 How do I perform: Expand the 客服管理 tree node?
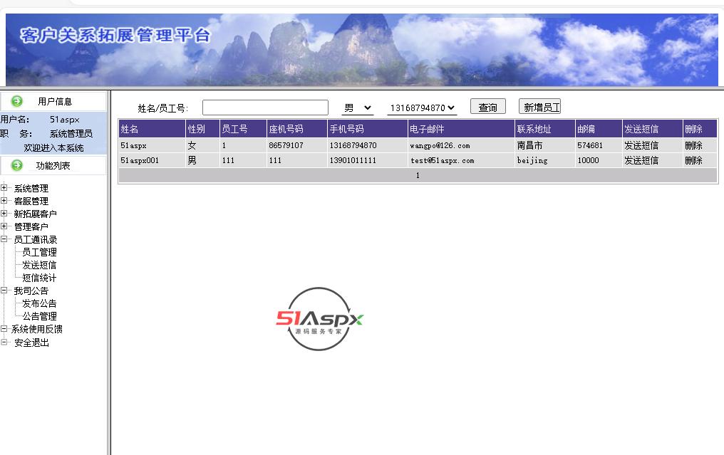tap(4, 202)
